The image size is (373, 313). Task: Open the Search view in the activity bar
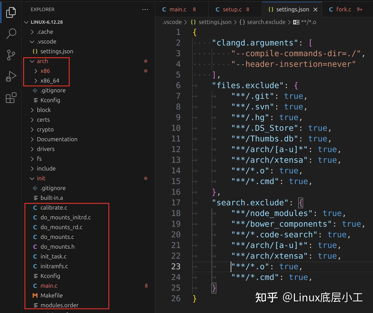click(11, 33)
